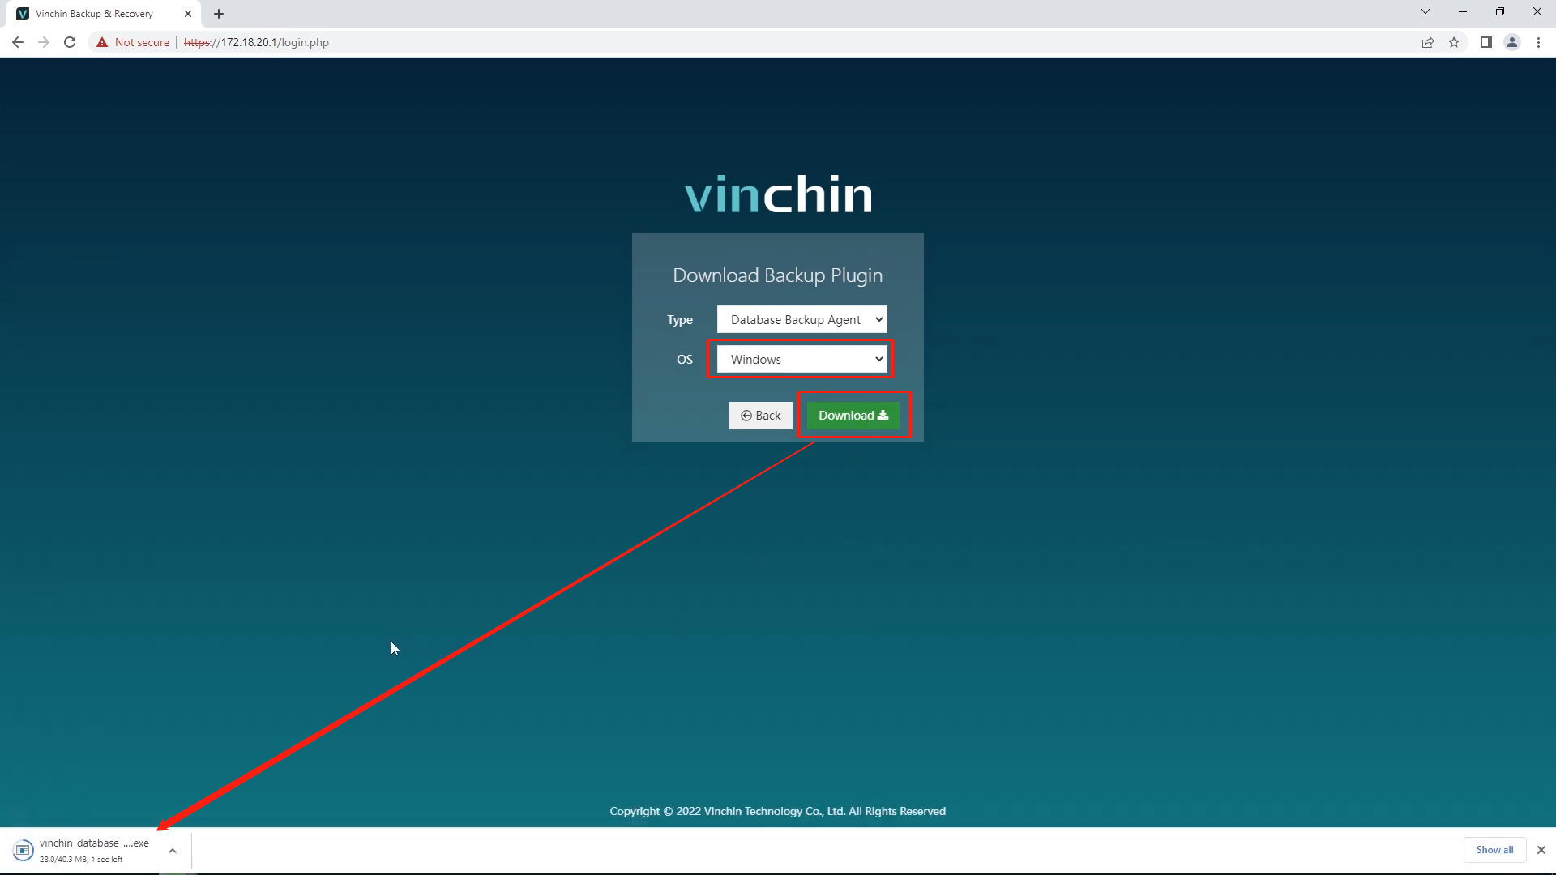
Task: Click the Back button
Action: coord(760,416)
